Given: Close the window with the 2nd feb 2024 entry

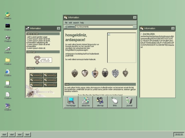Looking at the screenshot, I should (x=173, y=28).
